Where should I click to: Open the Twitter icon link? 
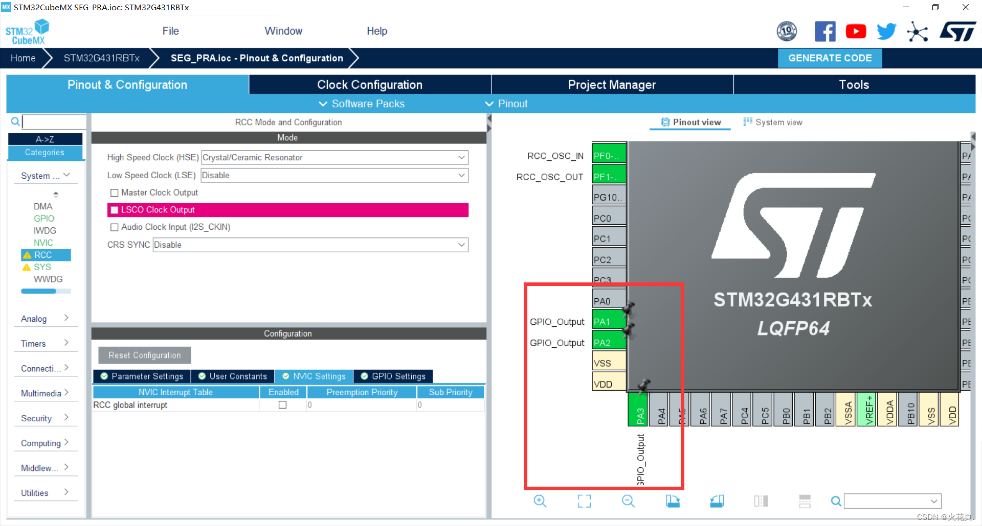(x=886, y=32)
